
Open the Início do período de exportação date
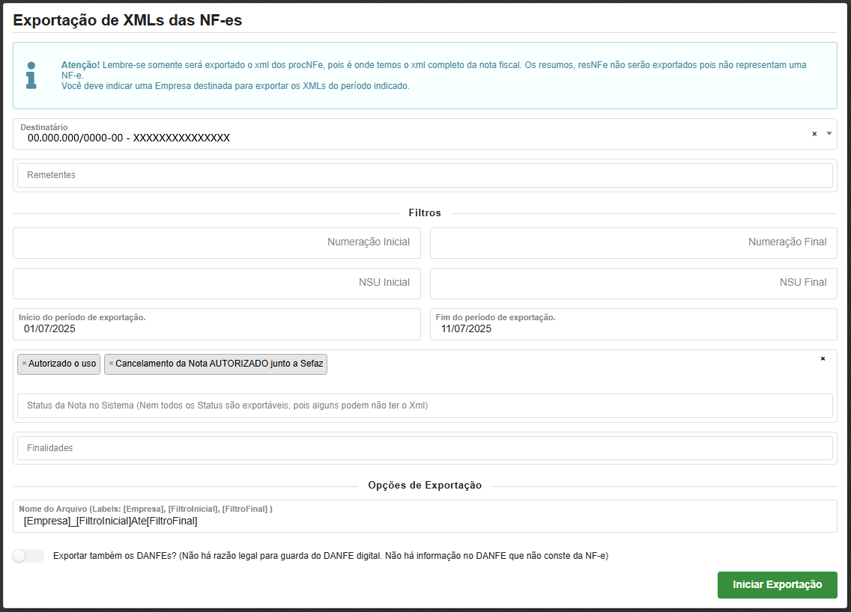click(216, 328)
